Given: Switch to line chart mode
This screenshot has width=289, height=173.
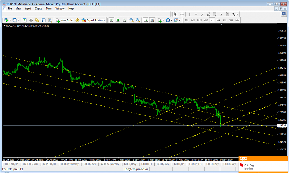Looking at the screenshot, I should pos(124,20).
